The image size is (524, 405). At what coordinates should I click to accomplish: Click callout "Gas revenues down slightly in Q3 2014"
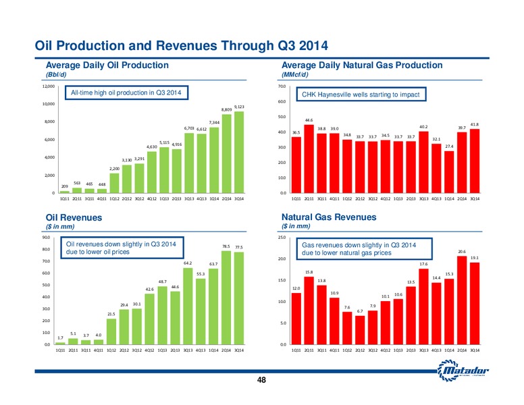pyautogui.click(x=364, y=248)
